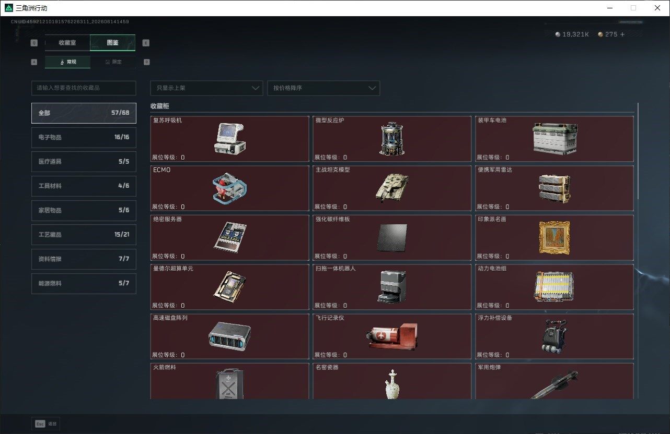Click the 飞行记录仪 flight recorder icon

pos(391,336)
